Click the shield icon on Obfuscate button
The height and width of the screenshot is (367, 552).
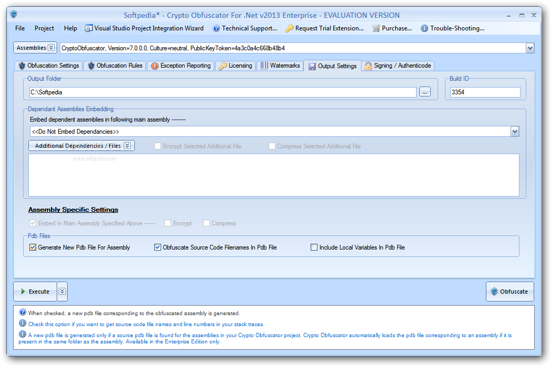click(494, 292)
